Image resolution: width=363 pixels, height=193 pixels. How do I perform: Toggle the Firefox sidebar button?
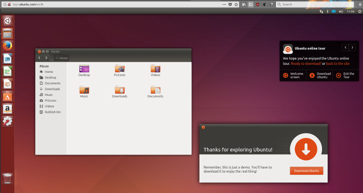point(251,4)
